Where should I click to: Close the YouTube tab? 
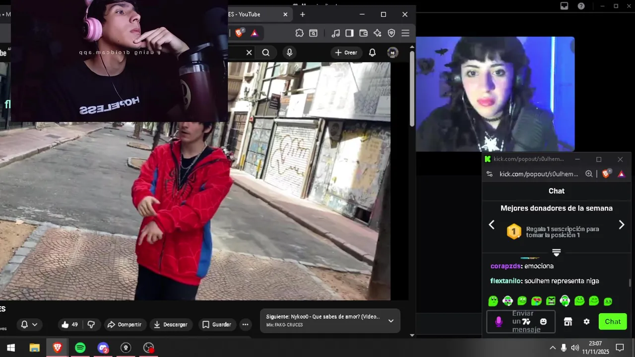click(285, 14)
